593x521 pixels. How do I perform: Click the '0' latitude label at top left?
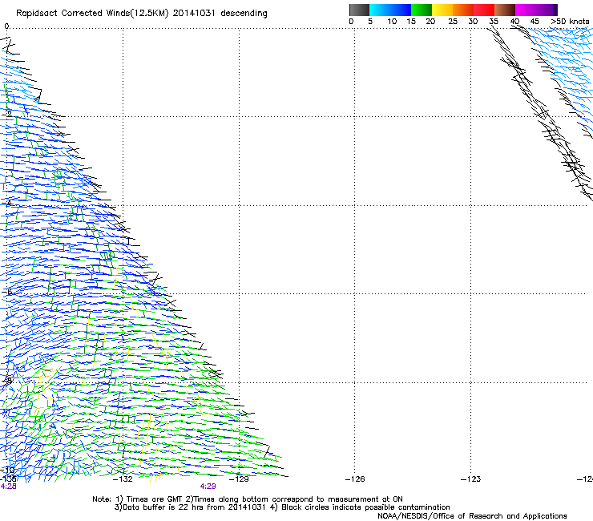[6, 26]
